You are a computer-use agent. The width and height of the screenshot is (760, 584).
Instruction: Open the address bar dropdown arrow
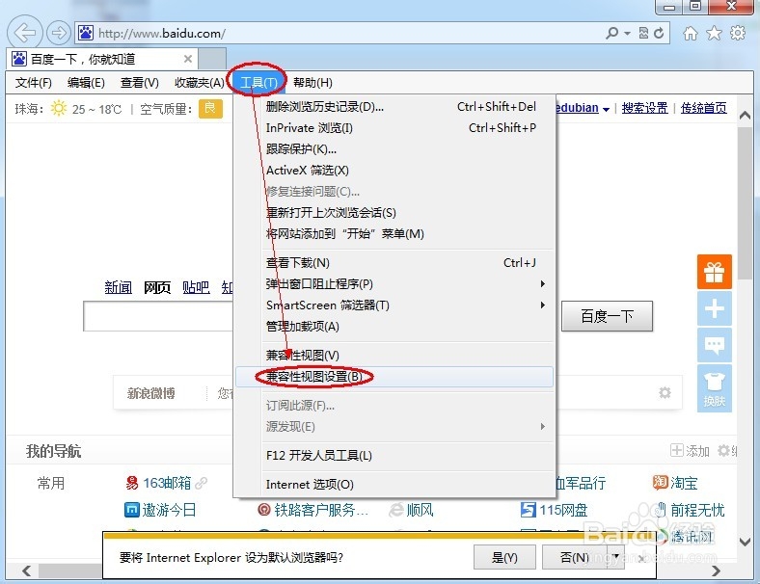pos(627,34)
